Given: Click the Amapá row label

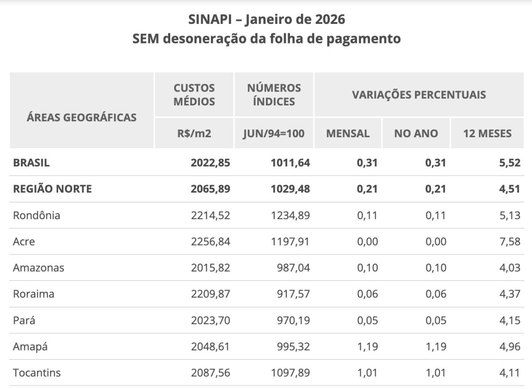Looking at the screenshot, I should click(30, 347).
